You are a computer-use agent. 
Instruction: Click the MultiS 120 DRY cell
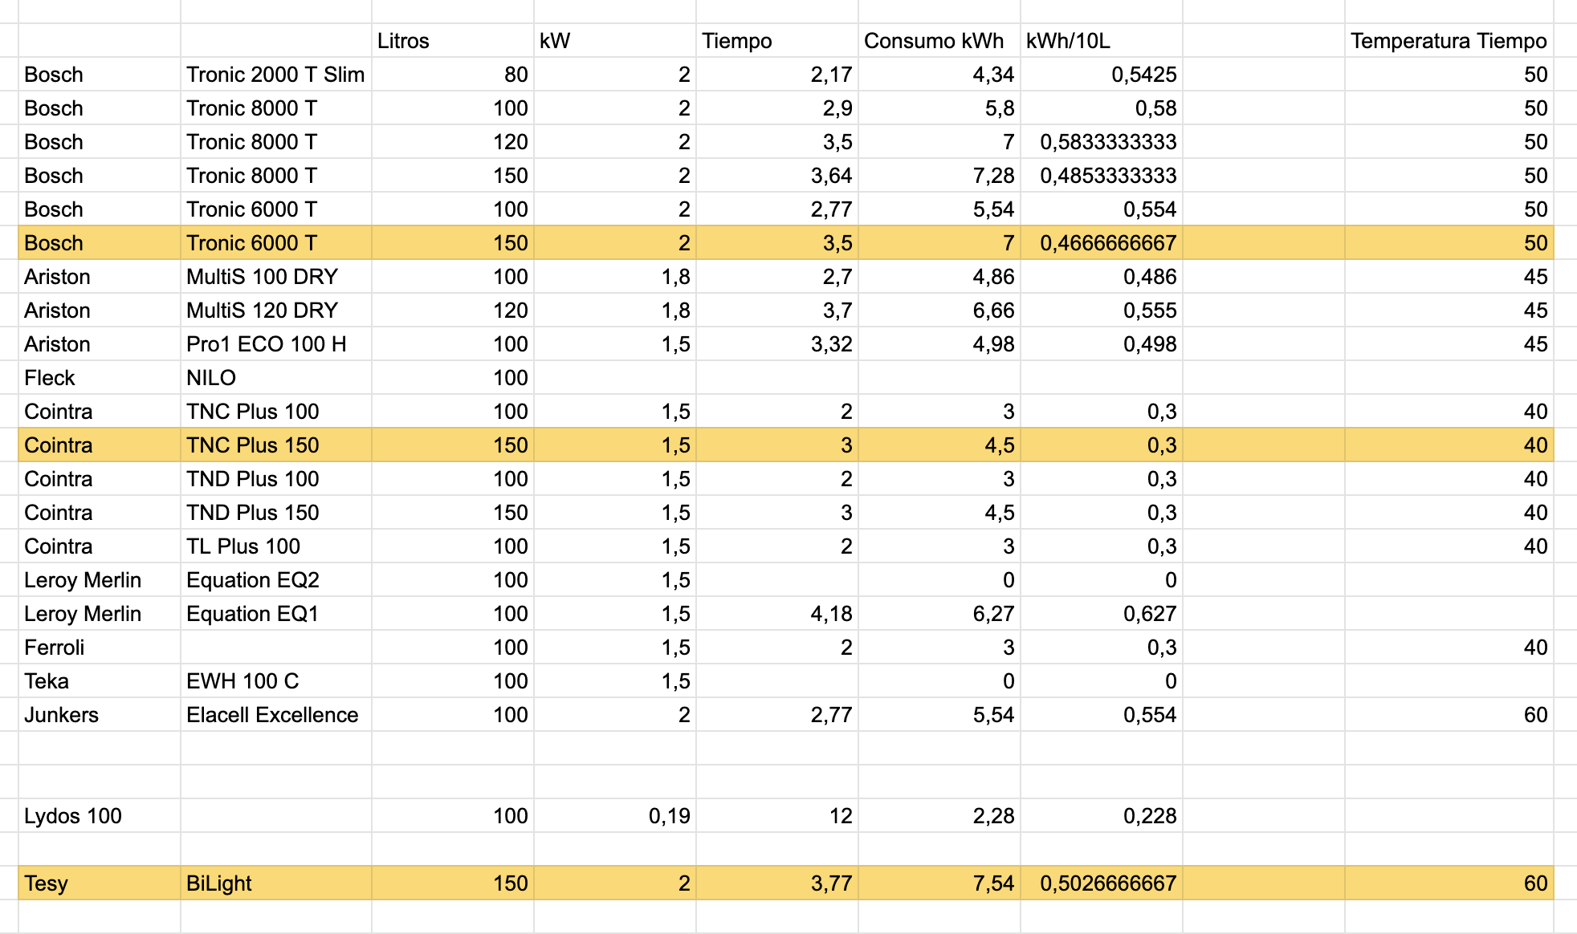coord(276,311)
